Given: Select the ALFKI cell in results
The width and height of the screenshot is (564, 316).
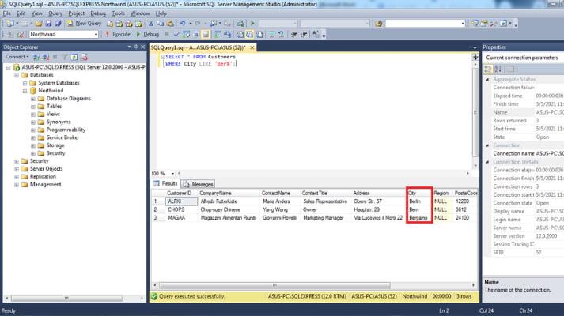Looking at the screenshot, I should pyautogui.click(x=175, y=201).
